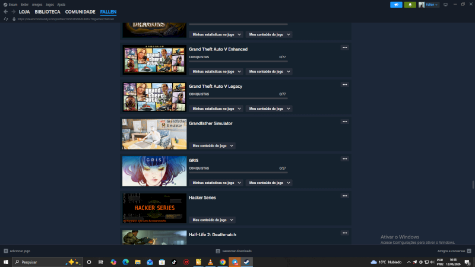
Task: Open weather widget 16°C Nublado
Action: pyautogui.click(x=387, y=262)
